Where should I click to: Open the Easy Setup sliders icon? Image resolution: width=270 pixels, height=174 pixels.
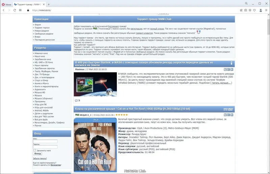tap(266, 10)
